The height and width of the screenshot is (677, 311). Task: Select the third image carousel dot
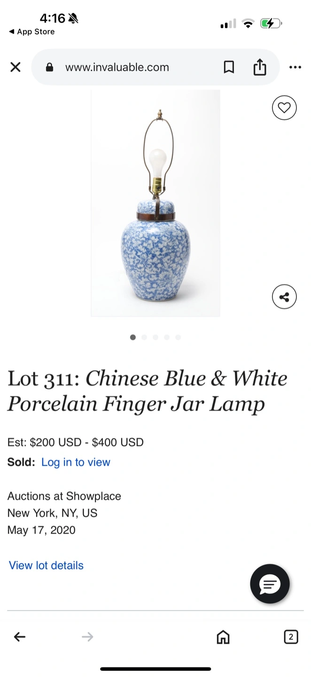155,337
